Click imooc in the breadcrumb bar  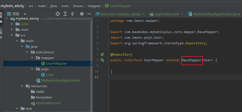pos(78,6)
